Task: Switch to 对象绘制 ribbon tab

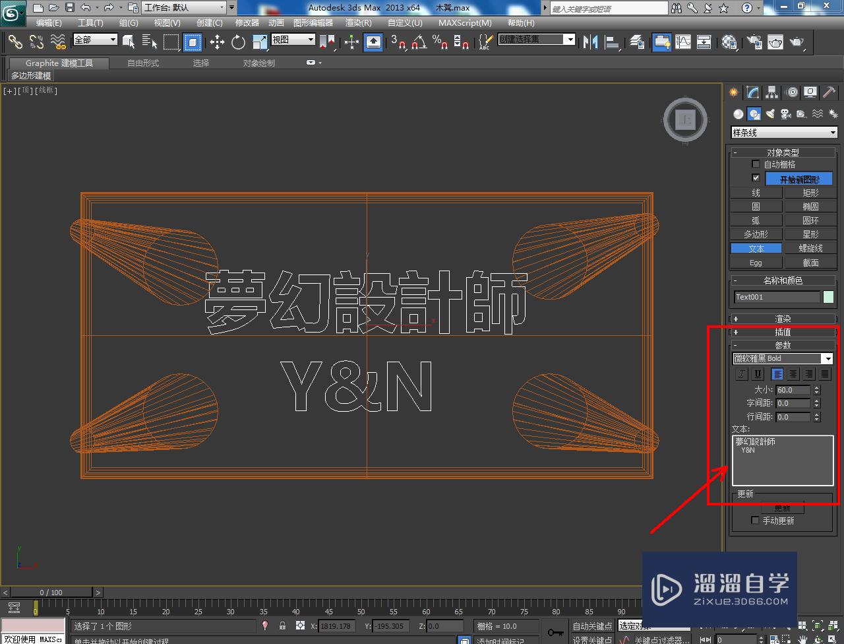Action: pyautogui.click(x=258, y=63)
